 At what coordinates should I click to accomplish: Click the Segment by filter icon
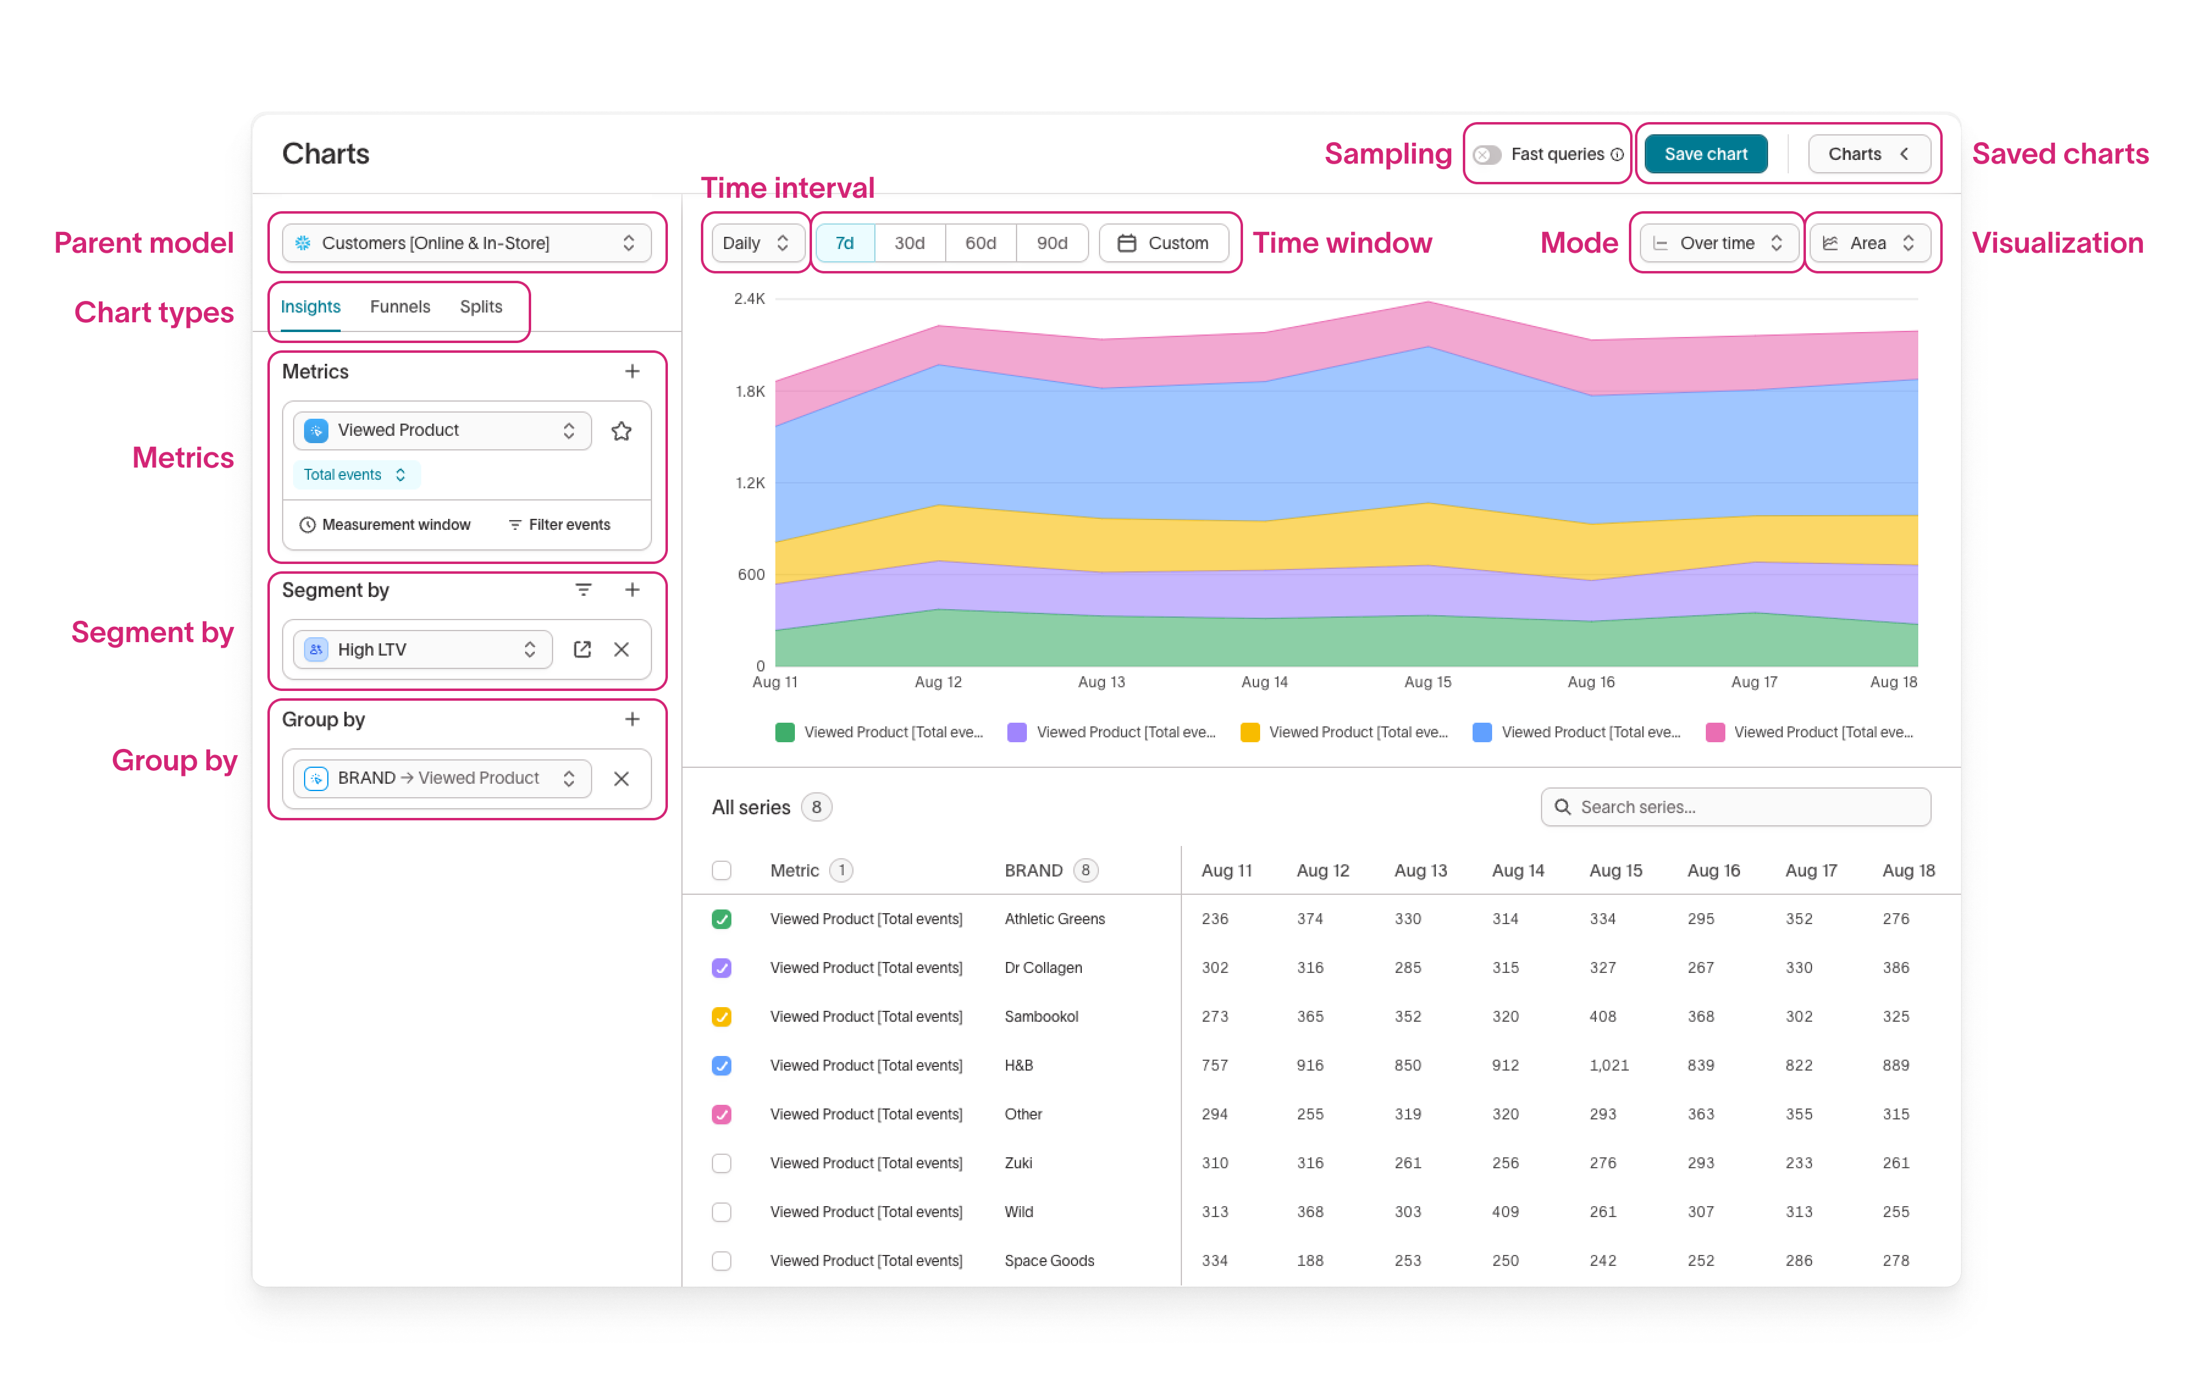[x=583, y=590]
